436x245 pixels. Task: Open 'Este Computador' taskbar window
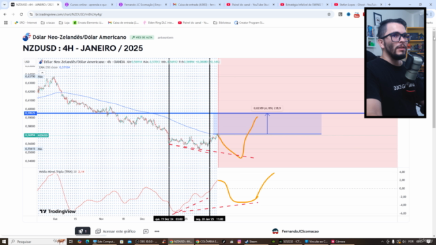point(104,242)
